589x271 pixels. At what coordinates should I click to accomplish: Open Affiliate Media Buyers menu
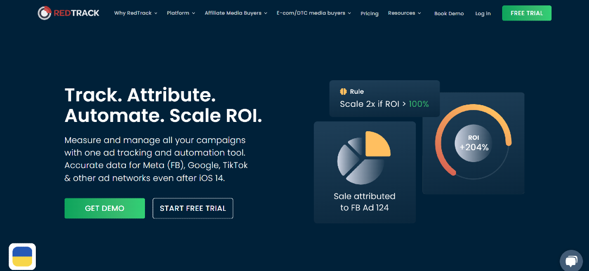pyautogui.click(x=233, y=13)
